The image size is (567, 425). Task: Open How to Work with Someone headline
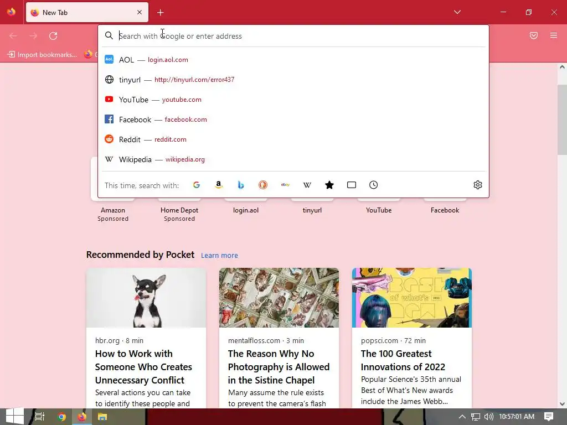pyautogui.click(x=143, y=367)
